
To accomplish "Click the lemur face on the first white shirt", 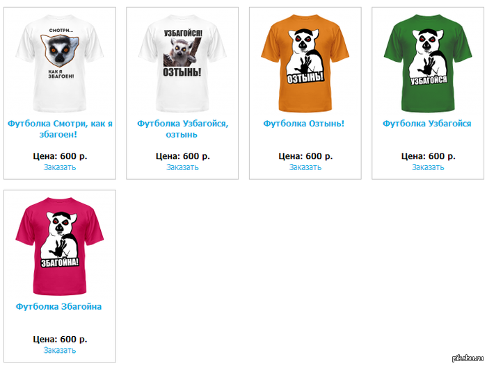I will (x=60, y=50).
